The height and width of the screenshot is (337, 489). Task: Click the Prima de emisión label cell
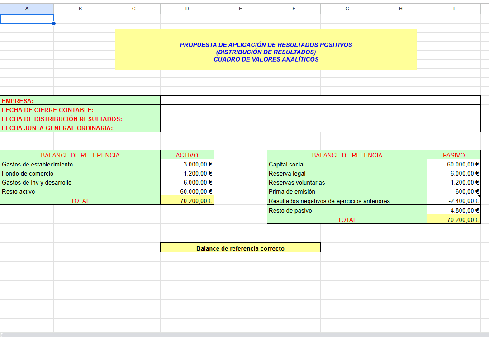[x=347, y=191]
